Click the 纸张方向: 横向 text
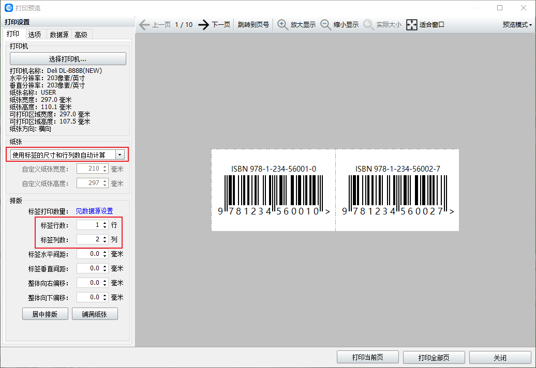The height and width of the screenshot is (368, 536). [31, 129]
